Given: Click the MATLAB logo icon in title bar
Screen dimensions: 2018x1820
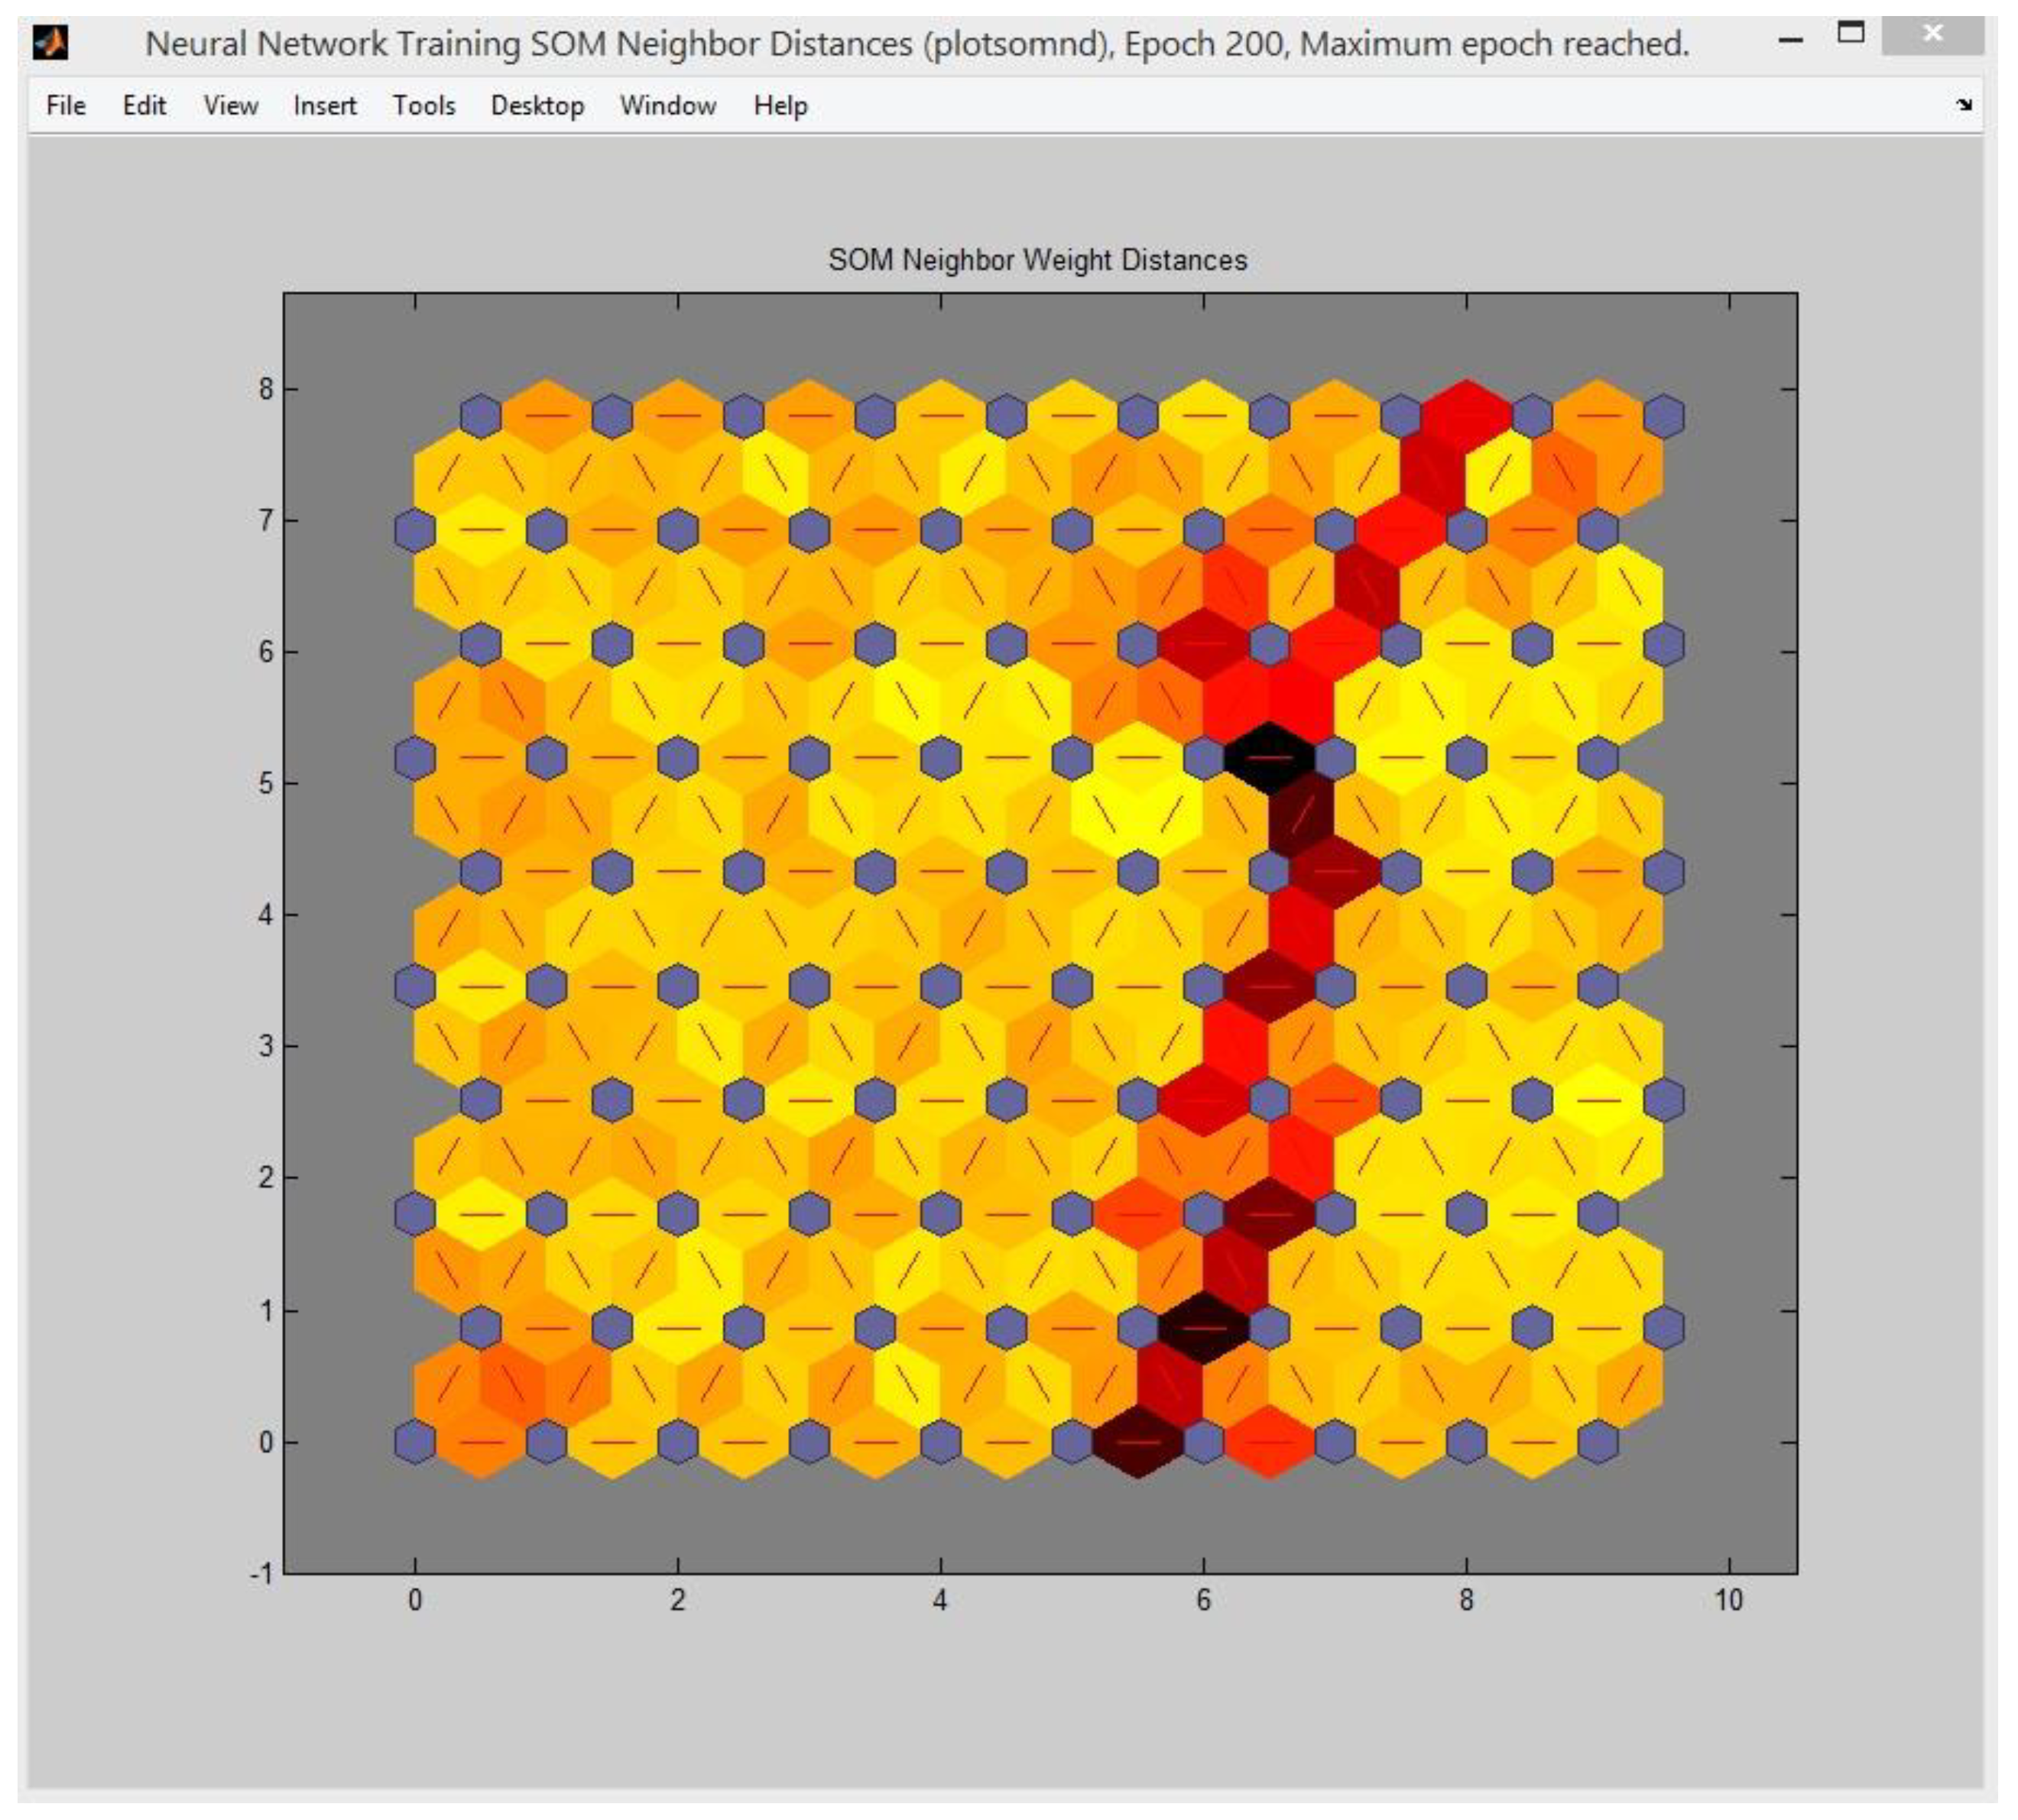Looking at the screenshot, I should (x=51, y=43).
